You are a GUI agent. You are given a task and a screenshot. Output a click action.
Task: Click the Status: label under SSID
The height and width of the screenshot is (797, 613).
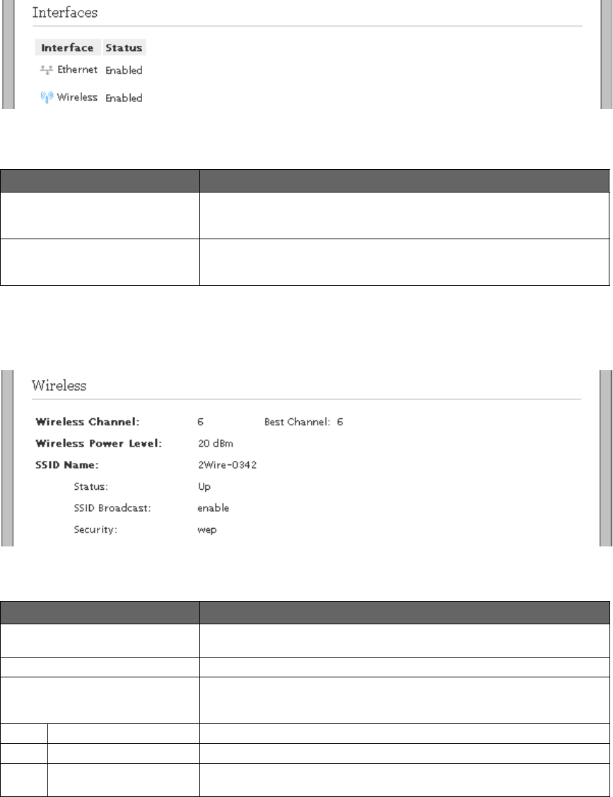pyautogui.click(x=91, y=486)
